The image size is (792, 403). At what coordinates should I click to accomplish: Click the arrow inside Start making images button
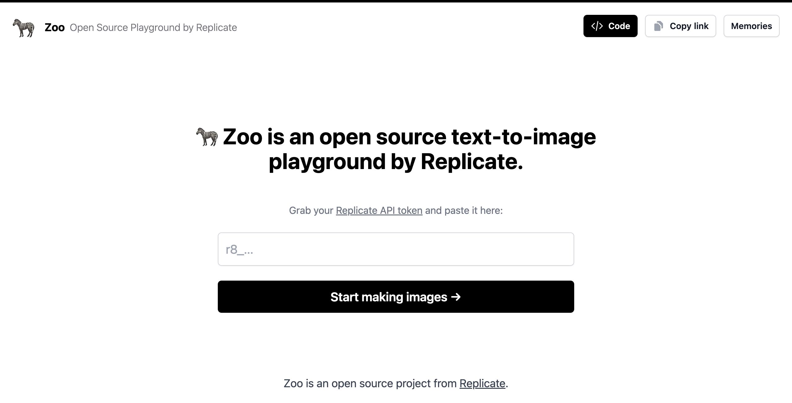[455, 297]
